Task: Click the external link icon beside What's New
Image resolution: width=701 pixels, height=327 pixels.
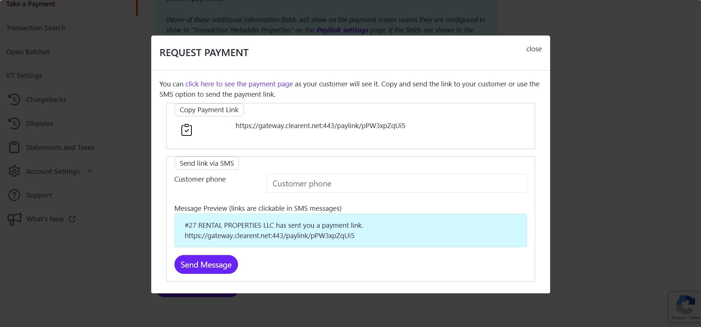Action: (x=72, y=219)
